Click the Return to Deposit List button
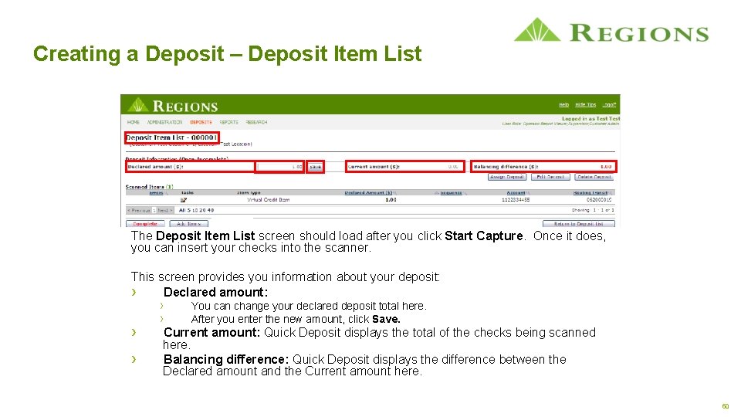The width and height of the screenshot is (741, 417). (578, 224)
